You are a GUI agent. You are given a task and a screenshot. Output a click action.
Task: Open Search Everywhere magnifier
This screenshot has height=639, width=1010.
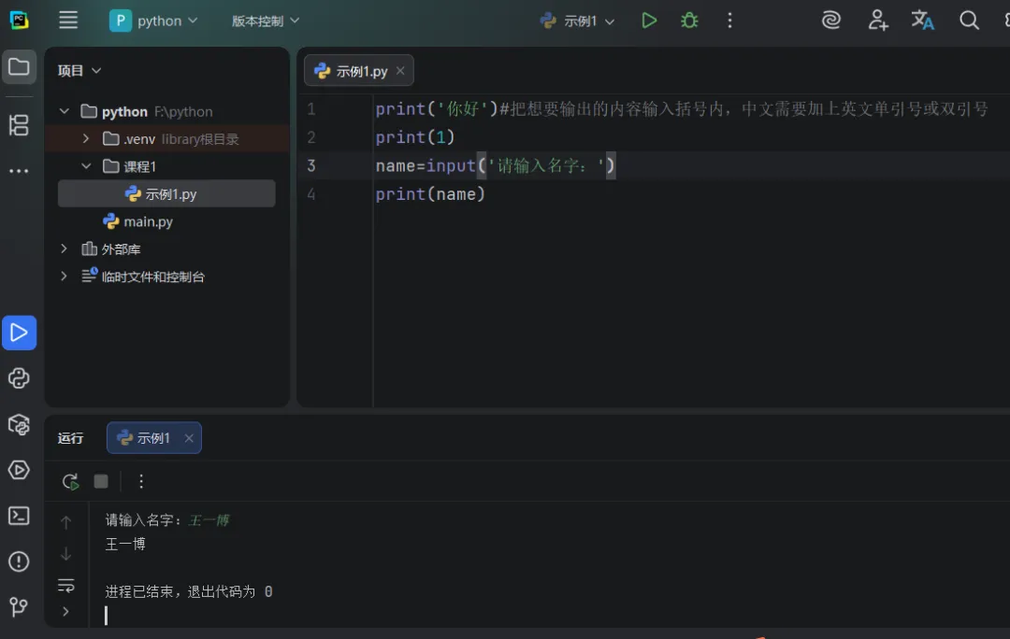click(969, 21)
